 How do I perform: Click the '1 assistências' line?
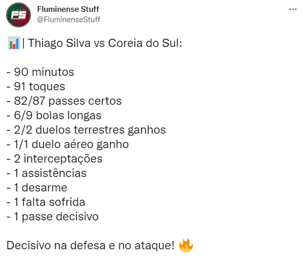click(x=46, y=173)
